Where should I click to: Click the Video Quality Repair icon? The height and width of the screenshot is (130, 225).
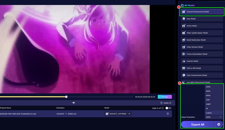pyautogui.click(x=184, y=33)
